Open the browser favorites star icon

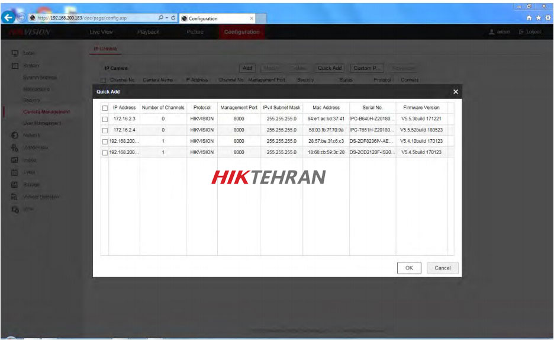click(x=538, y=18)
